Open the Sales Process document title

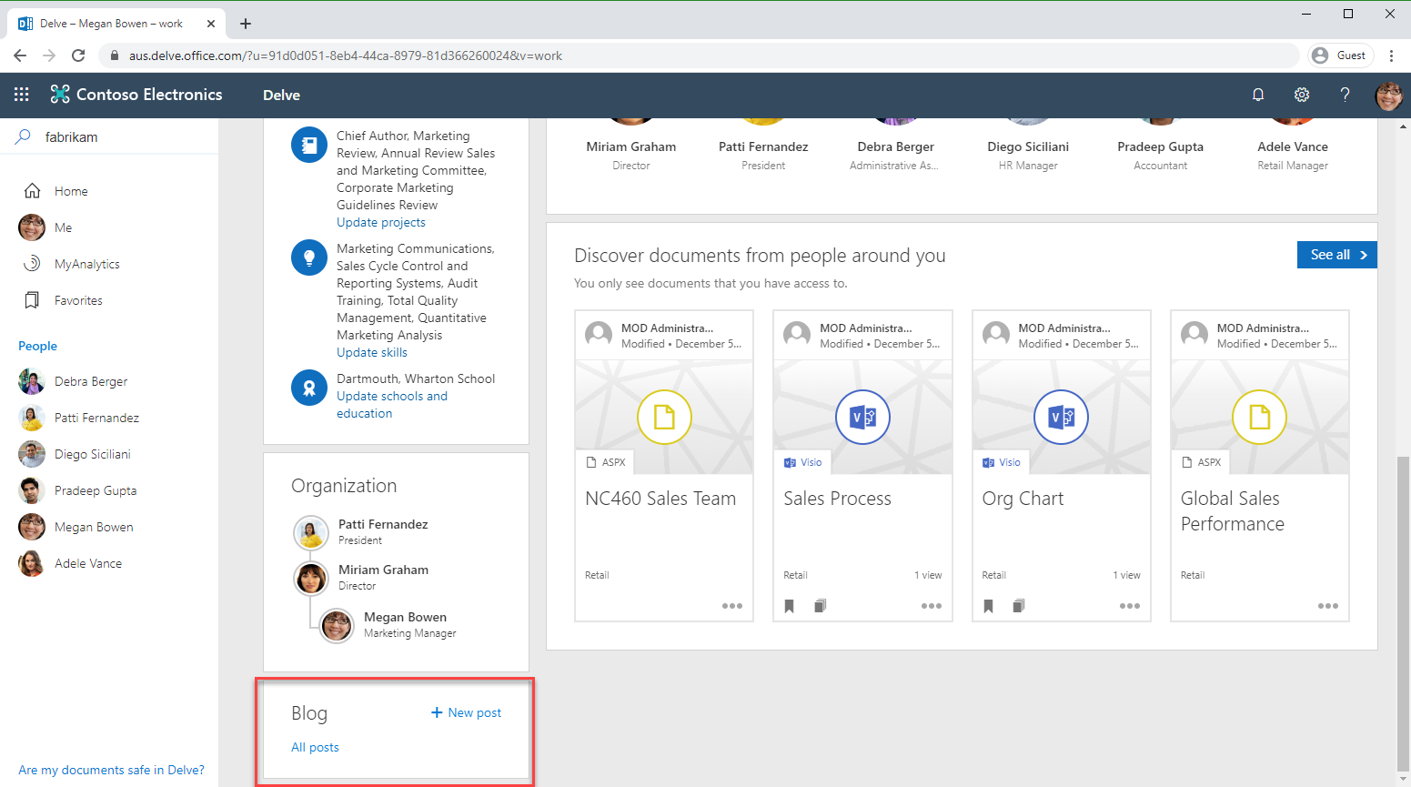pyautogui.click(x=837, y=499)
